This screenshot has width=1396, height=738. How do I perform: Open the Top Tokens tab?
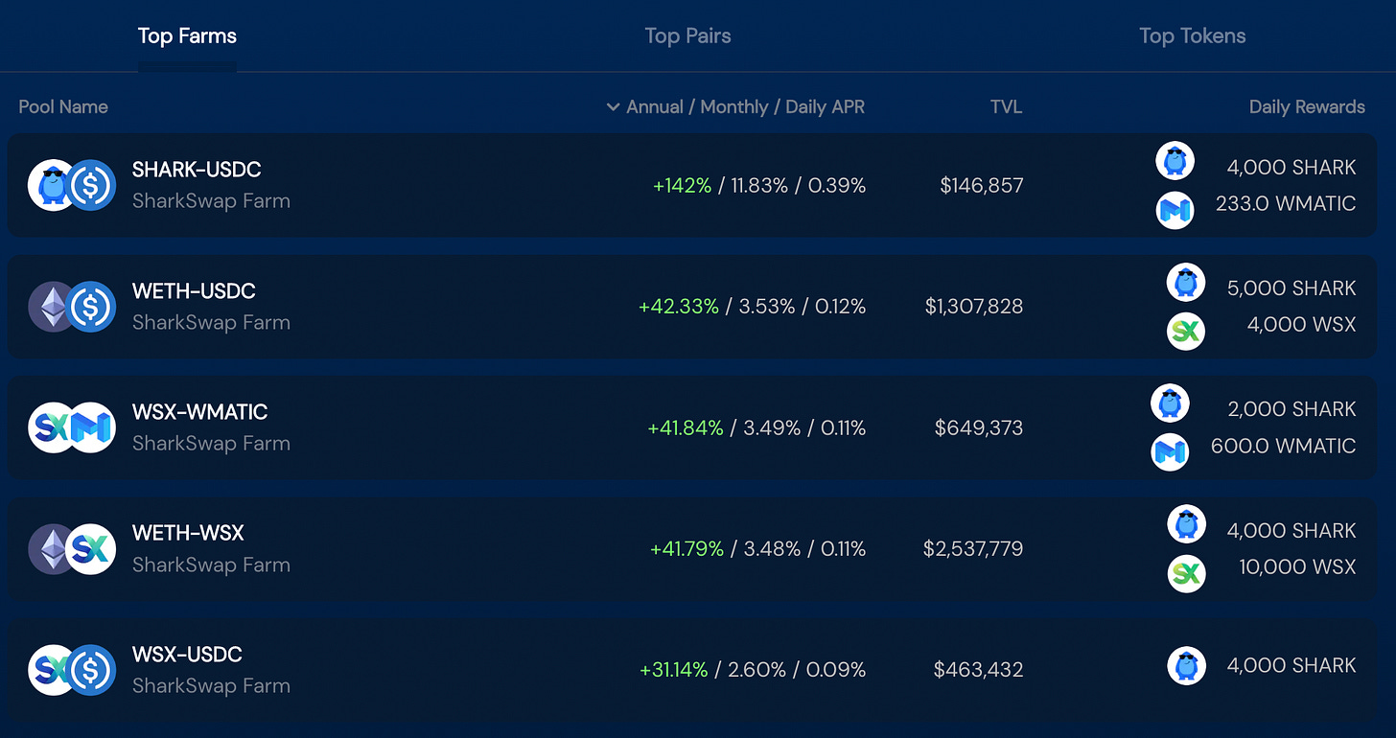pos(1192,36)
